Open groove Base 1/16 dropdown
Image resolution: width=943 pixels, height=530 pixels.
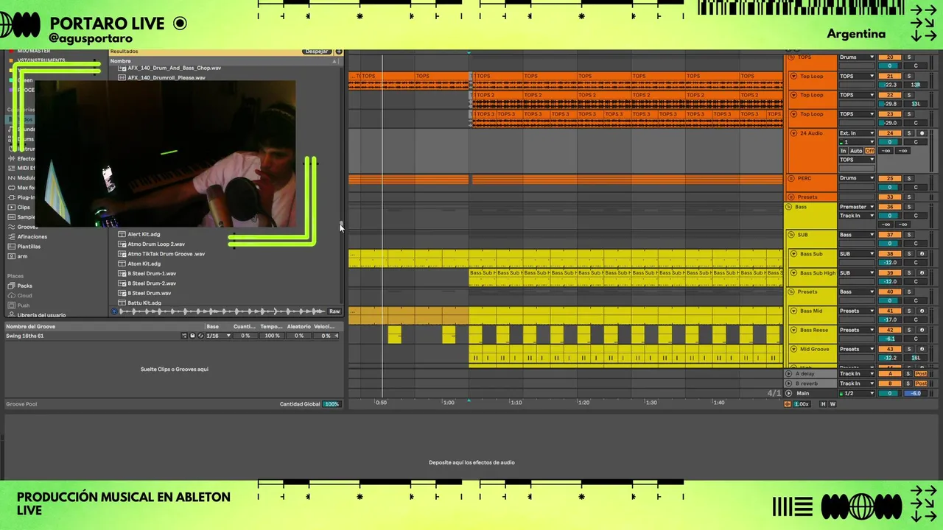click(218, 336)
